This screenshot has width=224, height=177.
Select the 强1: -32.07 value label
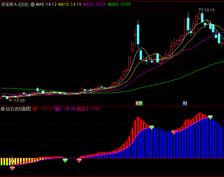(x=43, y=109)
